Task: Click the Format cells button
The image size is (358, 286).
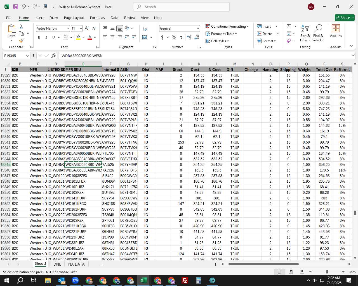Action: point(266,41)
